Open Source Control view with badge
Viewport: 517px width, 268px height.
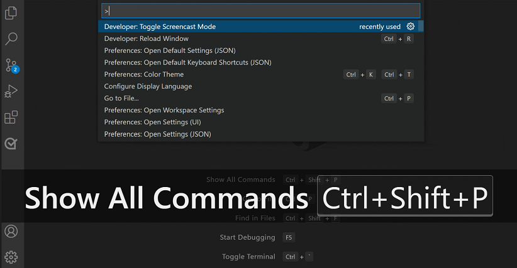tap(11, 65)
